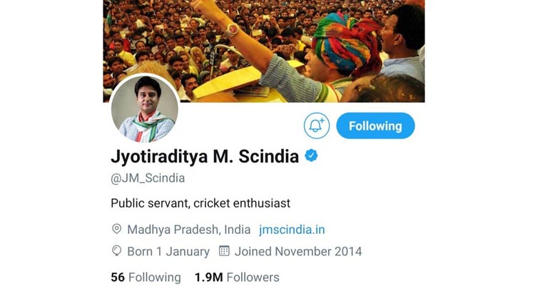Click the blue verified badge icon
535x301 pixels.
(x=311, y=155)
